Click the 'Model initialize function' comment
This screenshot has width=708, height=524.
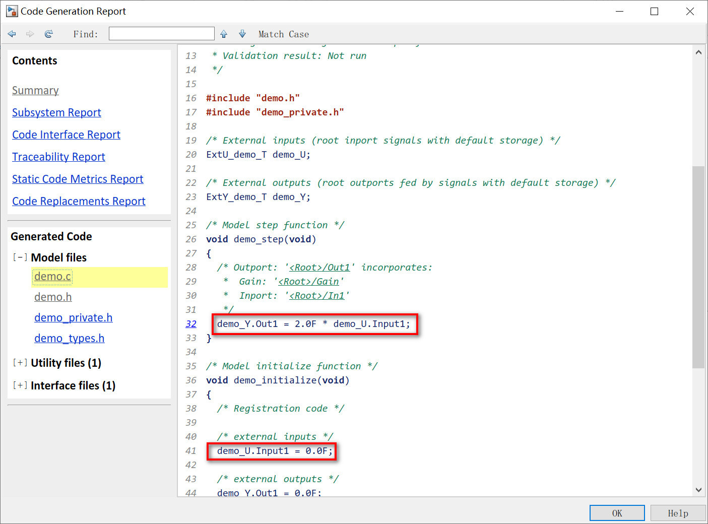tap(292, 366)
